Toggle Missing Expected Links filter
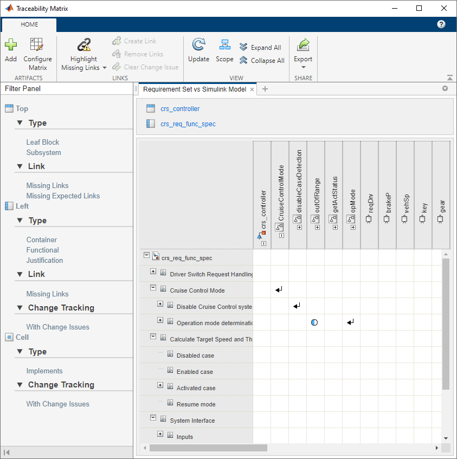 [63, 196]
